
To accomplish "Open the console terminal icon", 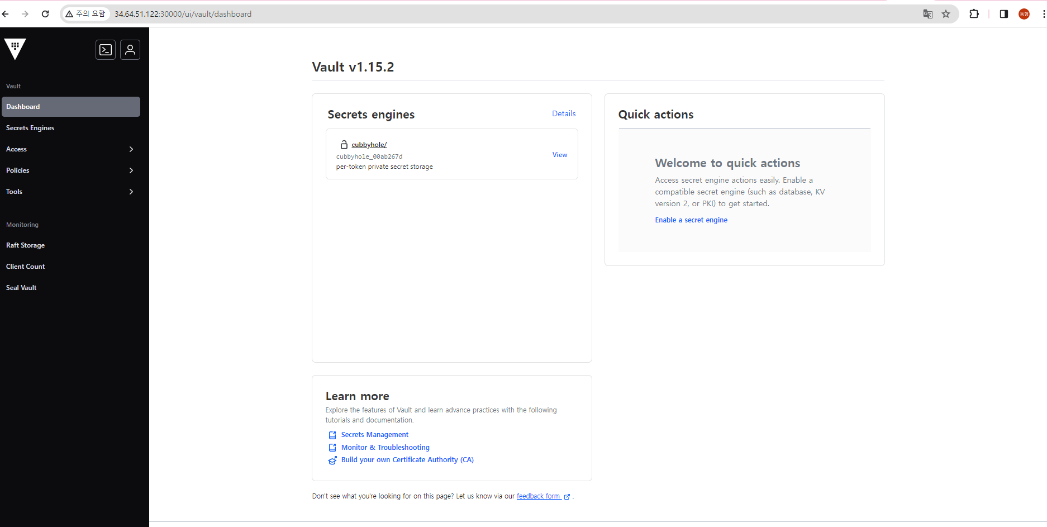I will coord(106,50).
